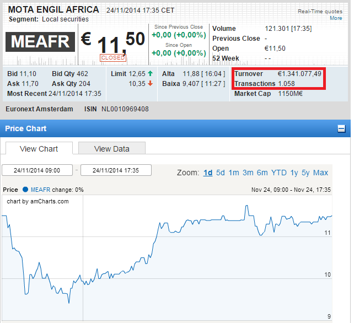Select YTD zoom range
This screenshot has height=323, width=354.
click(x=279, y=173)
